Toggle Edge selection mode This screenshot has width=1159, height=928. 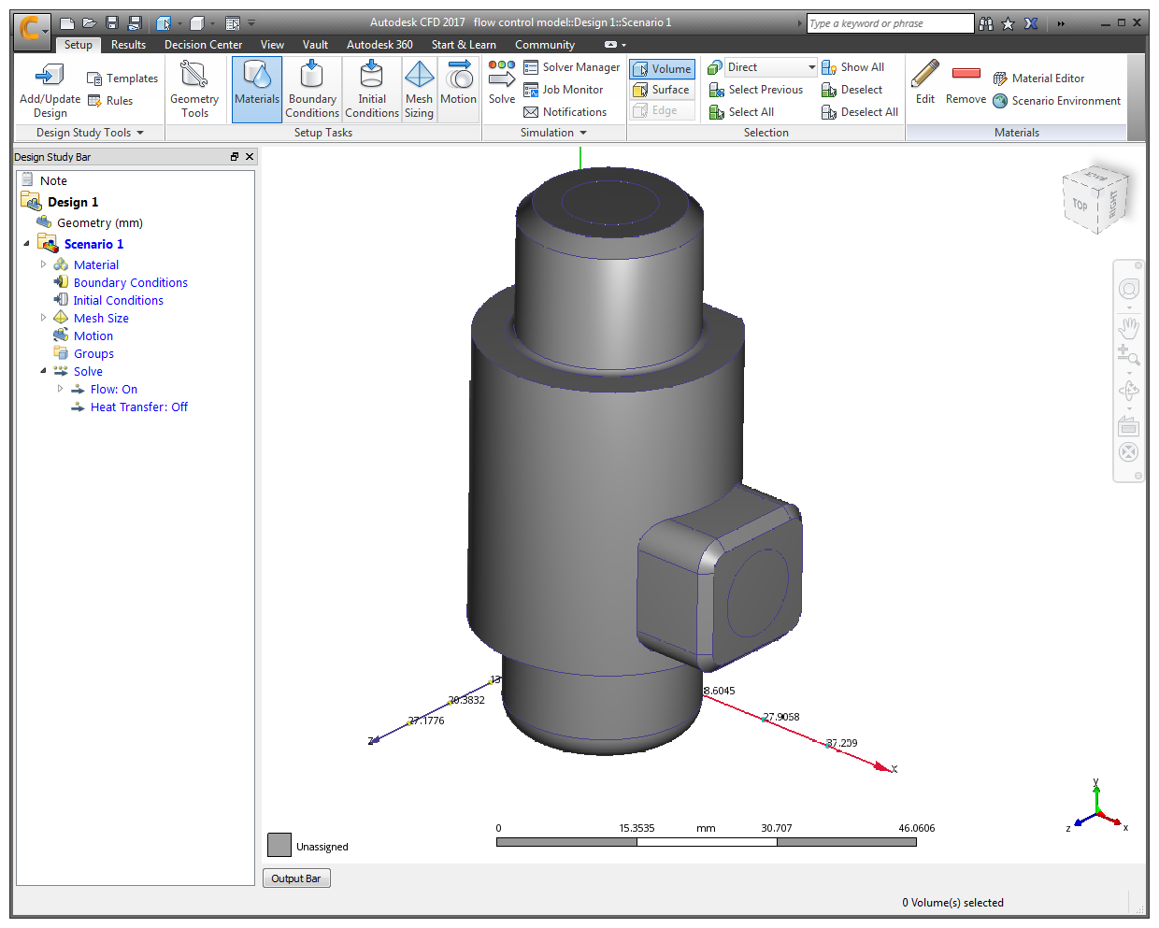[662, 110]
